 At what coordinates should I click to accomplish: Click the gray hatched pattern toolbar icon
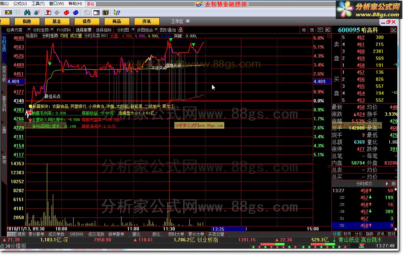coord(18,13)
